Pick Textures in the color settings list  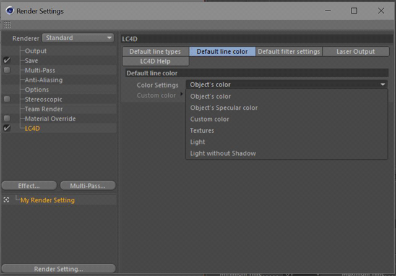[202, 131]
